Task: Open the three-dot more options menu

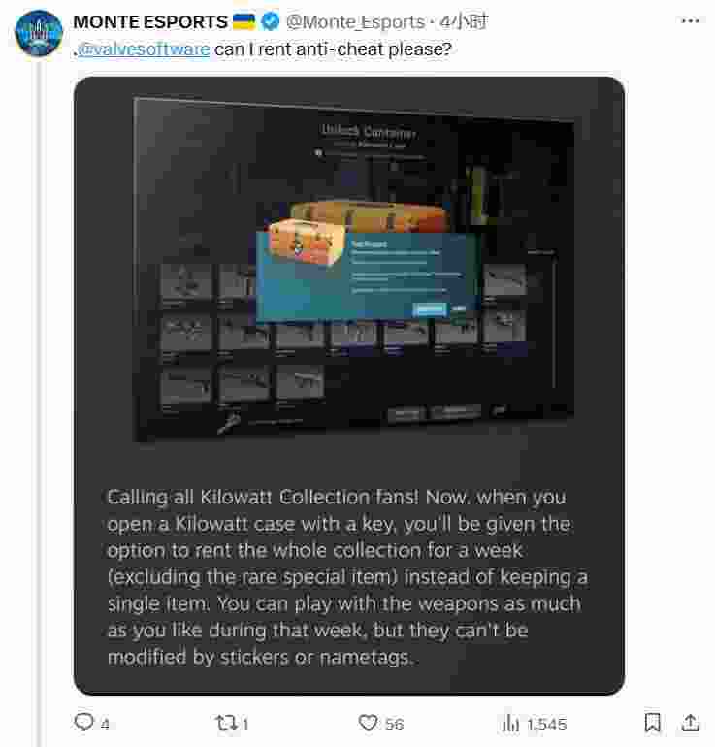Action: coord(690,21)
